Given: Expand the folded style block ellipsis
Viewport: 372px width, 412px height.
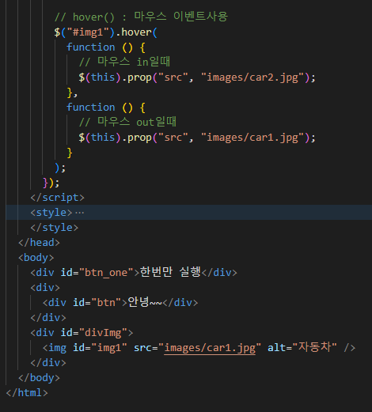Looking at the screenshot, I should (x=80, y=213).
